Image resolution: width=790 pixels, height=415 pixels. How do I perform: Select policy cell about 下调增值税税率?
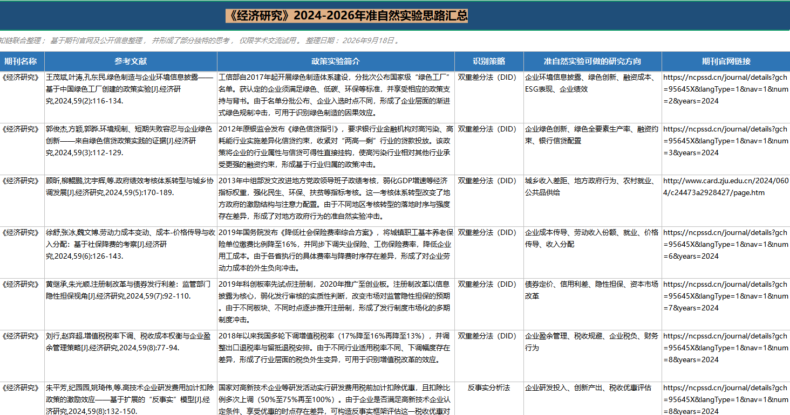pos(336,356)
